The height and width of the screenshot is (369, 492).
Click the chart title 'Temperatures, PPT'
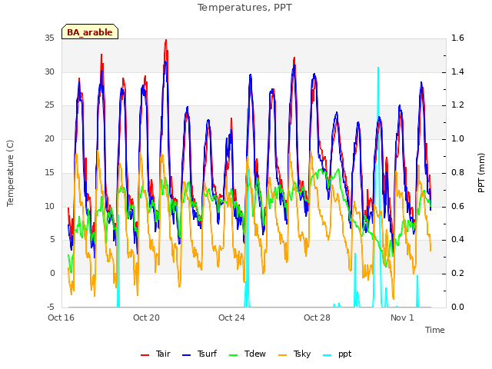[244, 7]
